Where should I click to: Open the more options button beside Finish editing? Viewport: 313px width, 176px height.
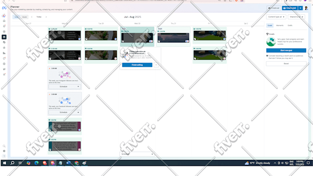(156, 65)
